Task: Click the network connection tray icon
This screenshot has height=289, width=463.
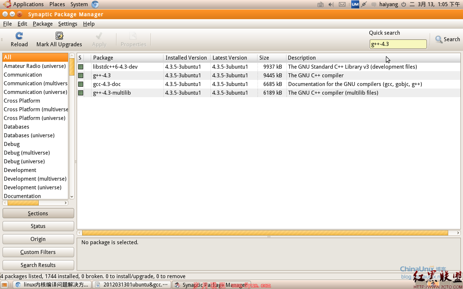Action: point(364,4)
